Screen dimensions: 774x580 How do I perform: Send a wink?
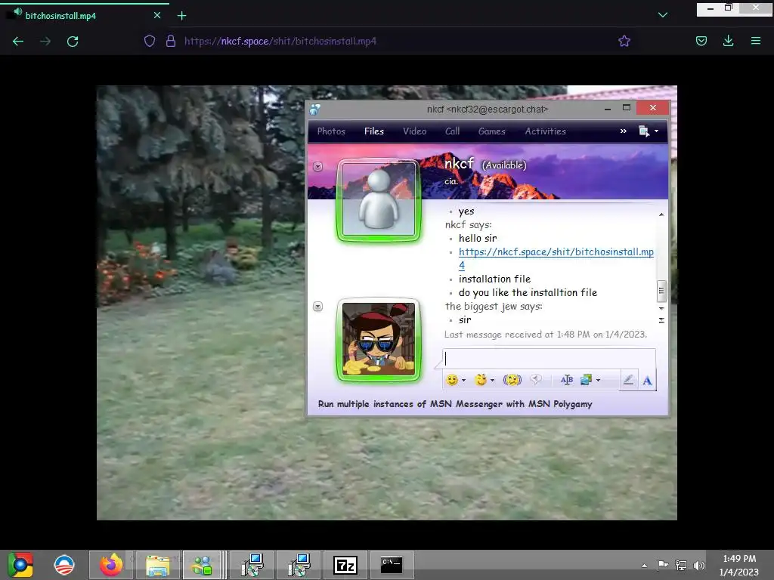480,380
